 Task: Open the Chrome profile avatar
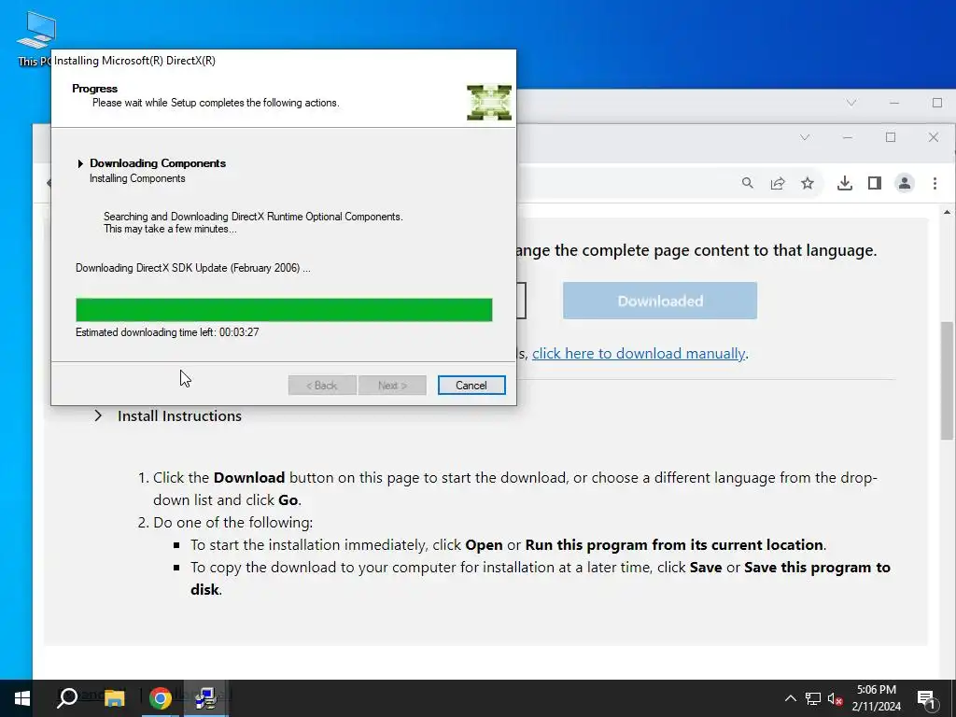[x=904, y=183]
